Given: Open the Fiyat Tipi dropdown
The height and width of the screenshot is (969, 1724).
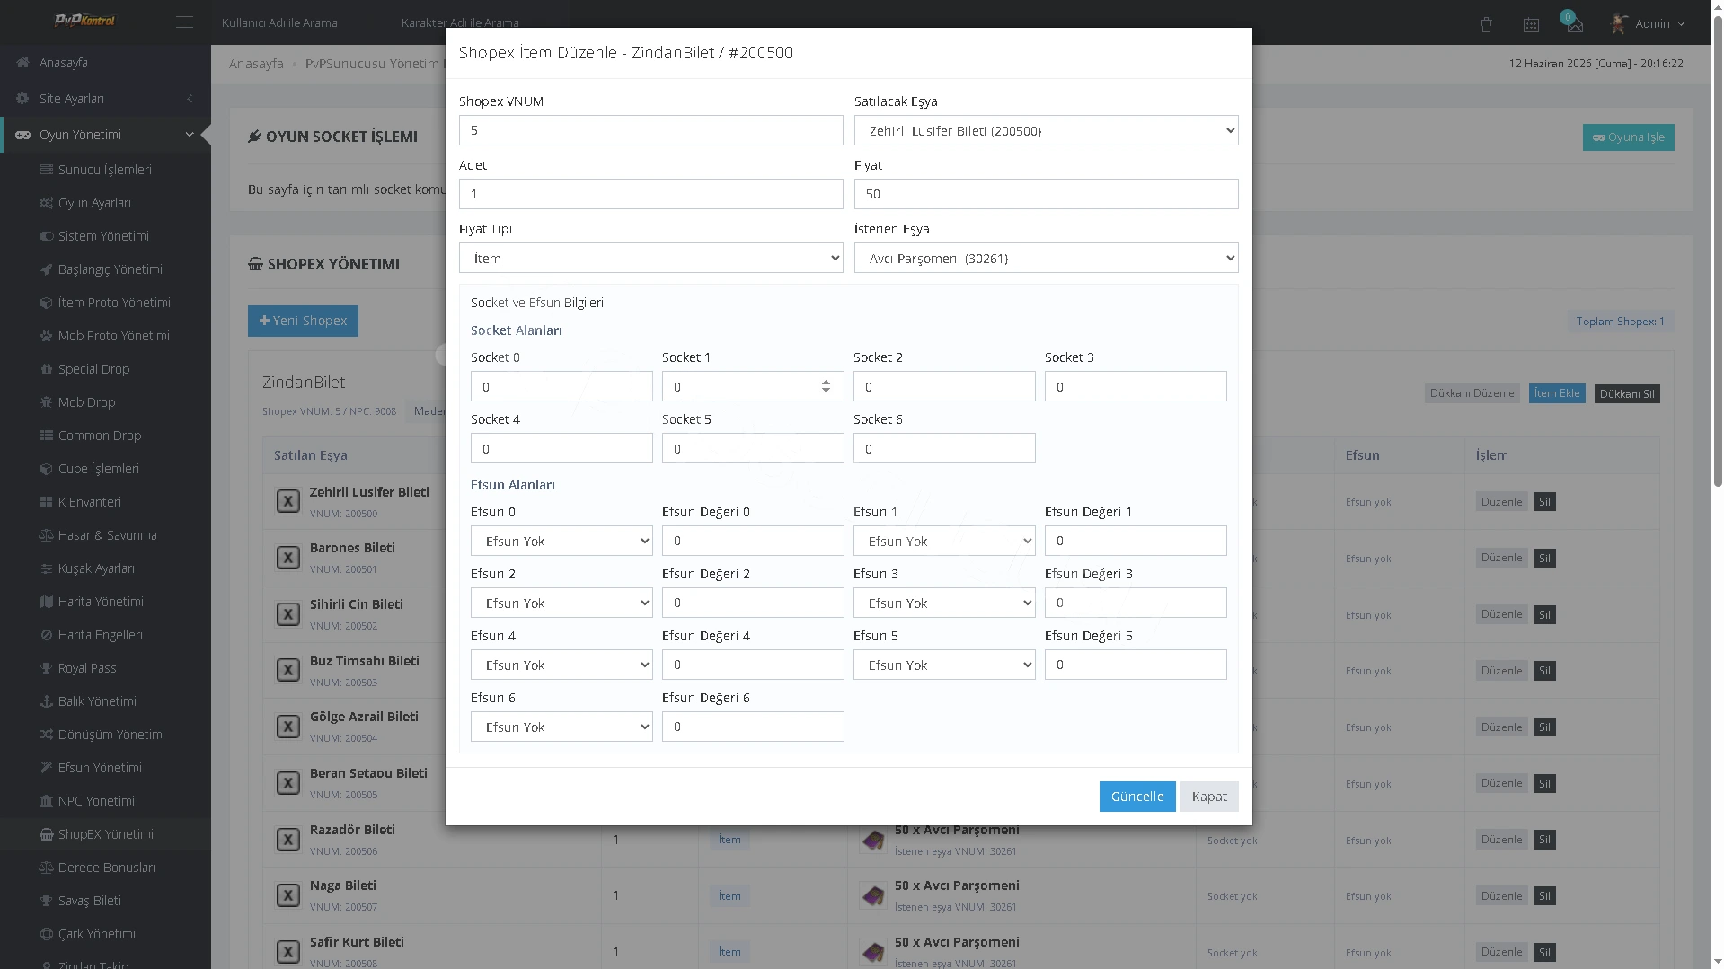Looking at the screenshot, I should (650, 258).
